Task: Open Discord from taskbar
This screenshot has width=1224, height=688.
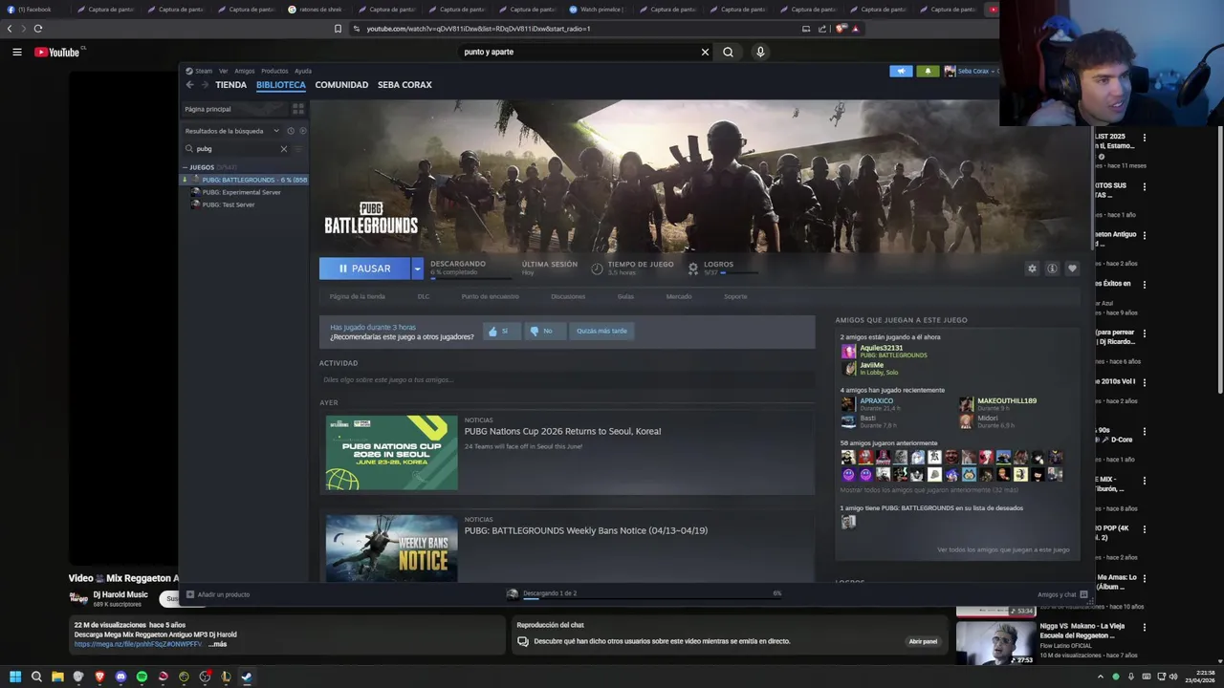Action: point(120,677)
